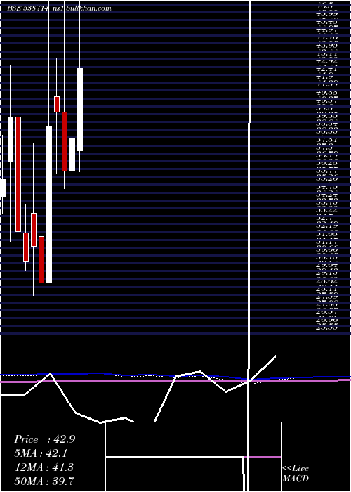This screenshot has width=351, height=492.
Task: Select the tallest white candlestick body
Action: (x=49, y=205)
